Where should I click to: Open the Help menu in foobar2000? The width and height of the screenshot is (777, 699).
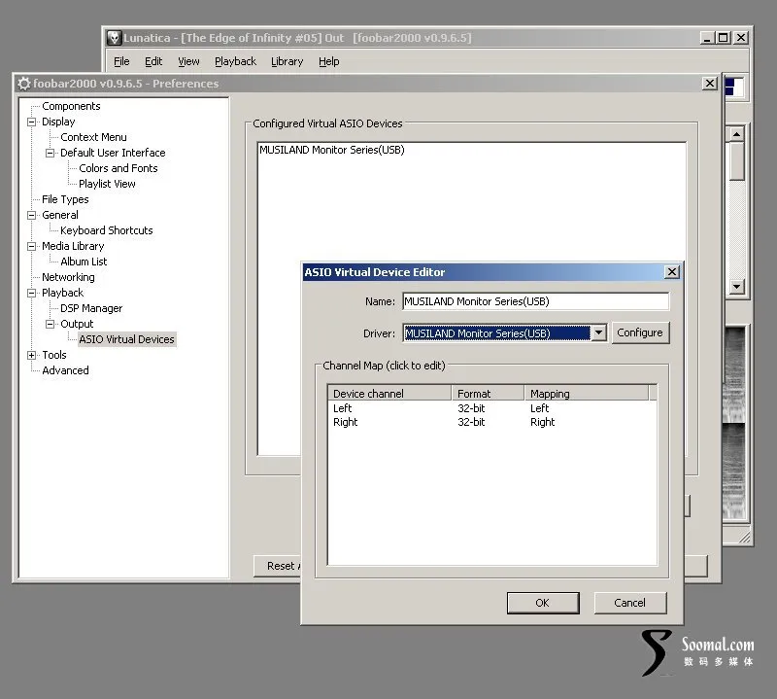(329, 61)
